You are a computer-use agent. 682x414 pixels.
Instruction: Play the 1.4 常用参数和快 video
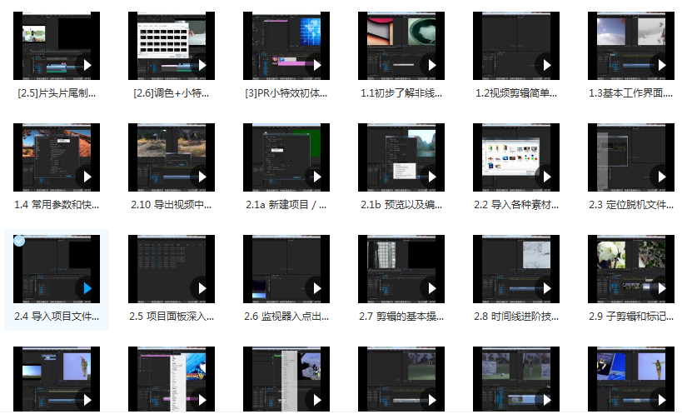click(x=87, y=177)
